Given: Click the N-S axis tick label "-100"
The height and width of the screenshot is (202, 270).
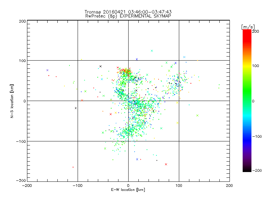Looking at the screenshot, I should pos(21,141).
